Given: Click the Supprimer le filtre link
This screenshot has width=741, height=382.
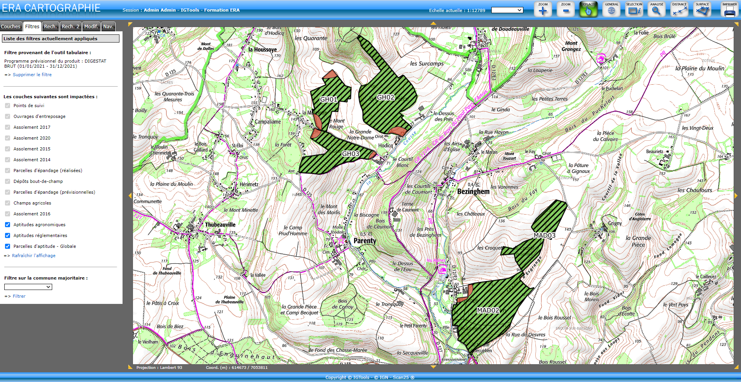Looking at the screenshot, I should [32, 75].
